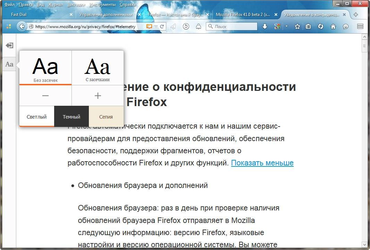Close the Управление дополнениями tab
The height and width of the screenshot is (250, 370).
(139, 14)
